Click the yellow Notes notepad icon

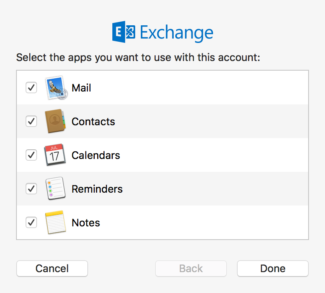(x=55, y=222)
